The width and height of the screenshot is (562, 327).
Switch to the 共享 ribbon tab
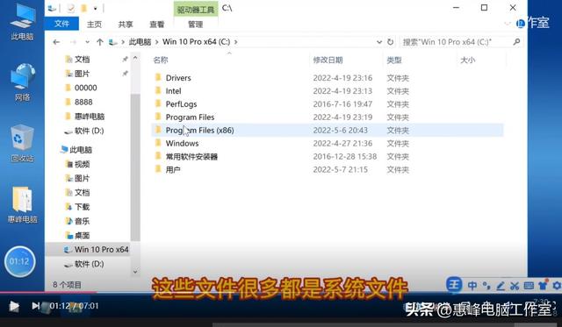pyautogui.click(x=126, y=25)
